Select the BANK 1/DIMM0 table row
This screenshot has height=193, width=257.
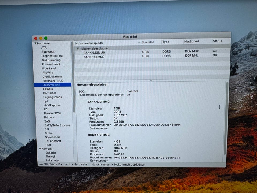[x=152, y=56]
